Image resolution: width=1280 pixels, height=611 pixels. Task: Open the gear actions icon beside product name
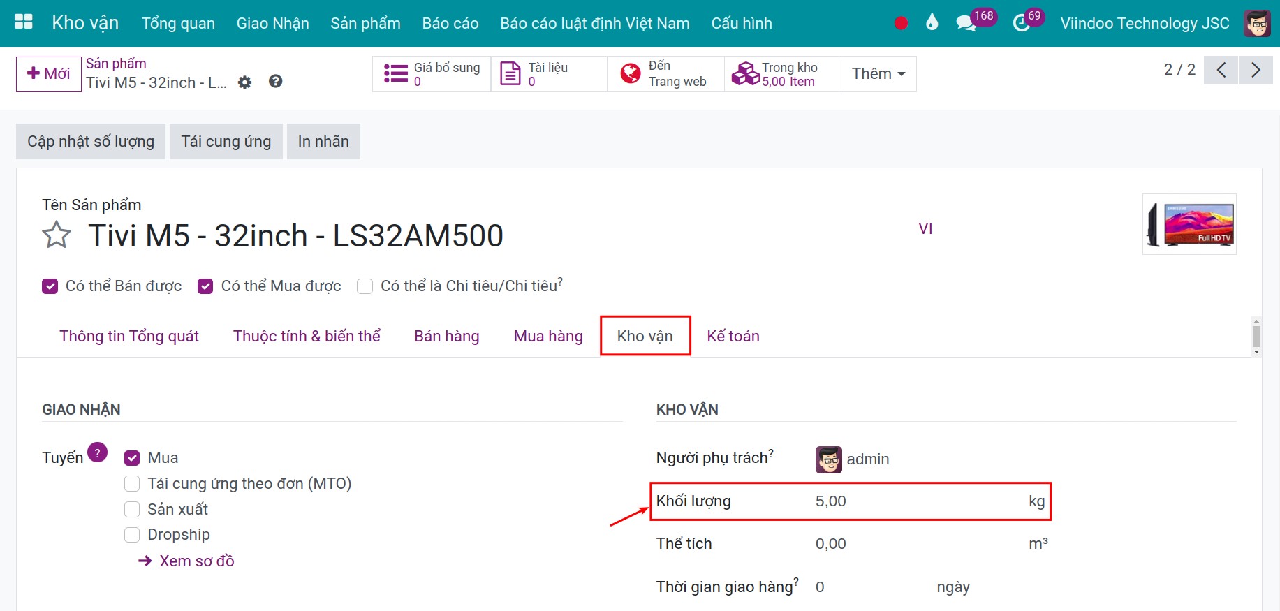244,82
